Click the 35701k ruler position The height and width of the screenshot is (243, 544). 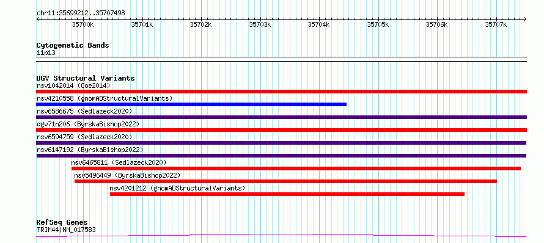142,25
